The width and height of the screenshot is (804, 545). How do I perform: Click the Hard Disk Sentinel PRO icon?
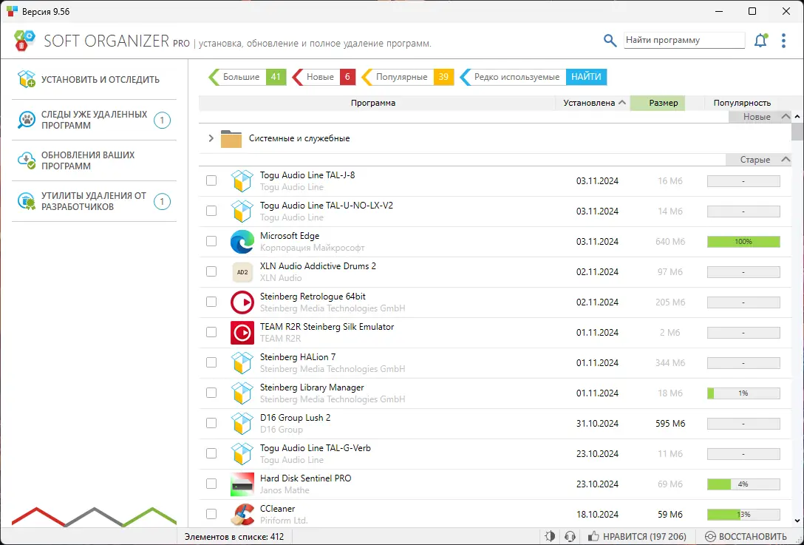click(242, 484)
